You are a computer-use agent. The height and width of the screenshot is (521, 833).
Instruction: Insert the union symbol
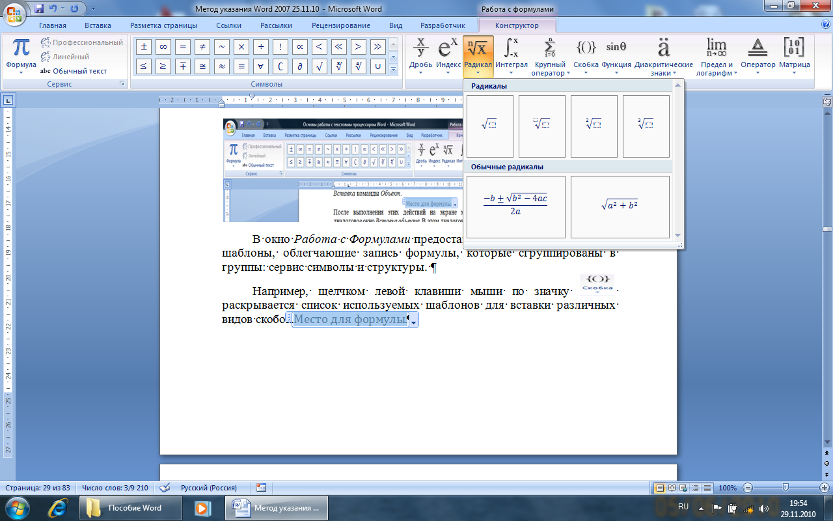coord(378,66)
